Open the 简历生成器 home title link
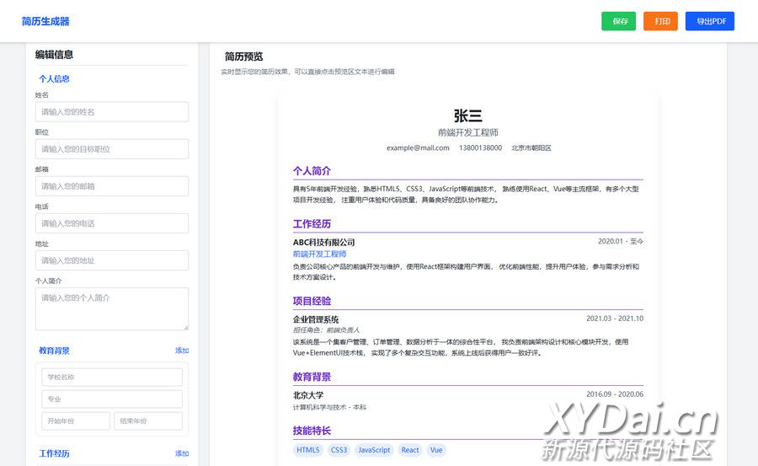 (x=45, y=21)
